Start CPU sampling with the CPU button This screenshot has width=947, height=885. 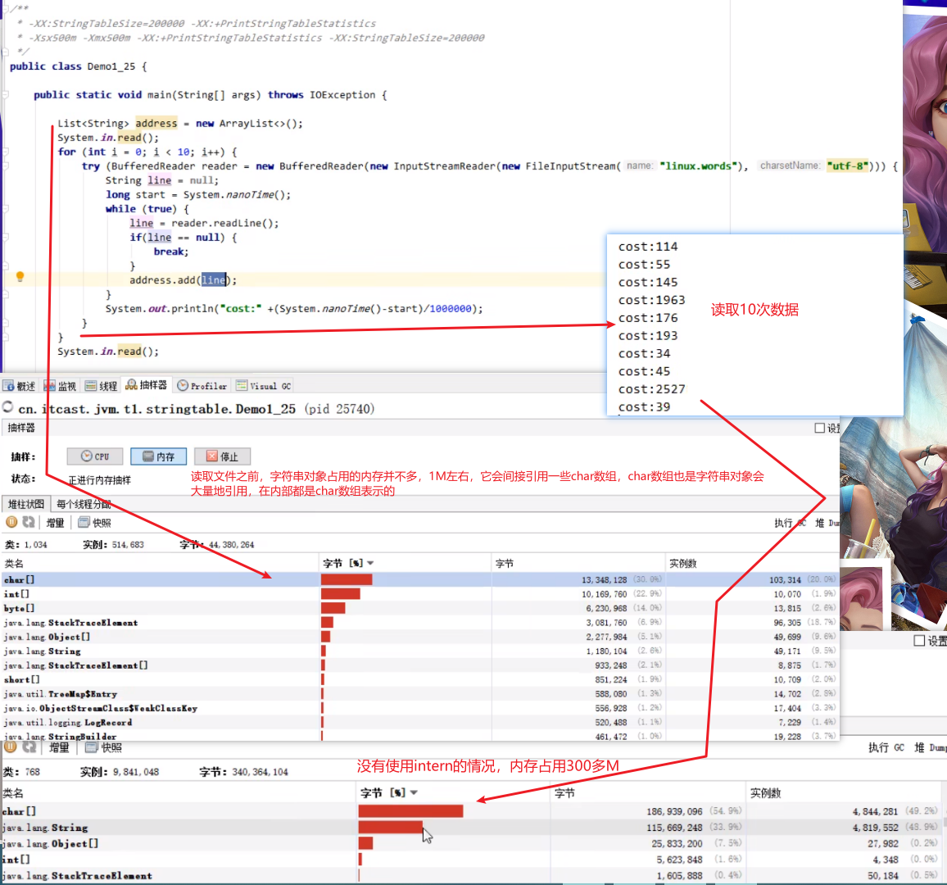coord(95,456)
